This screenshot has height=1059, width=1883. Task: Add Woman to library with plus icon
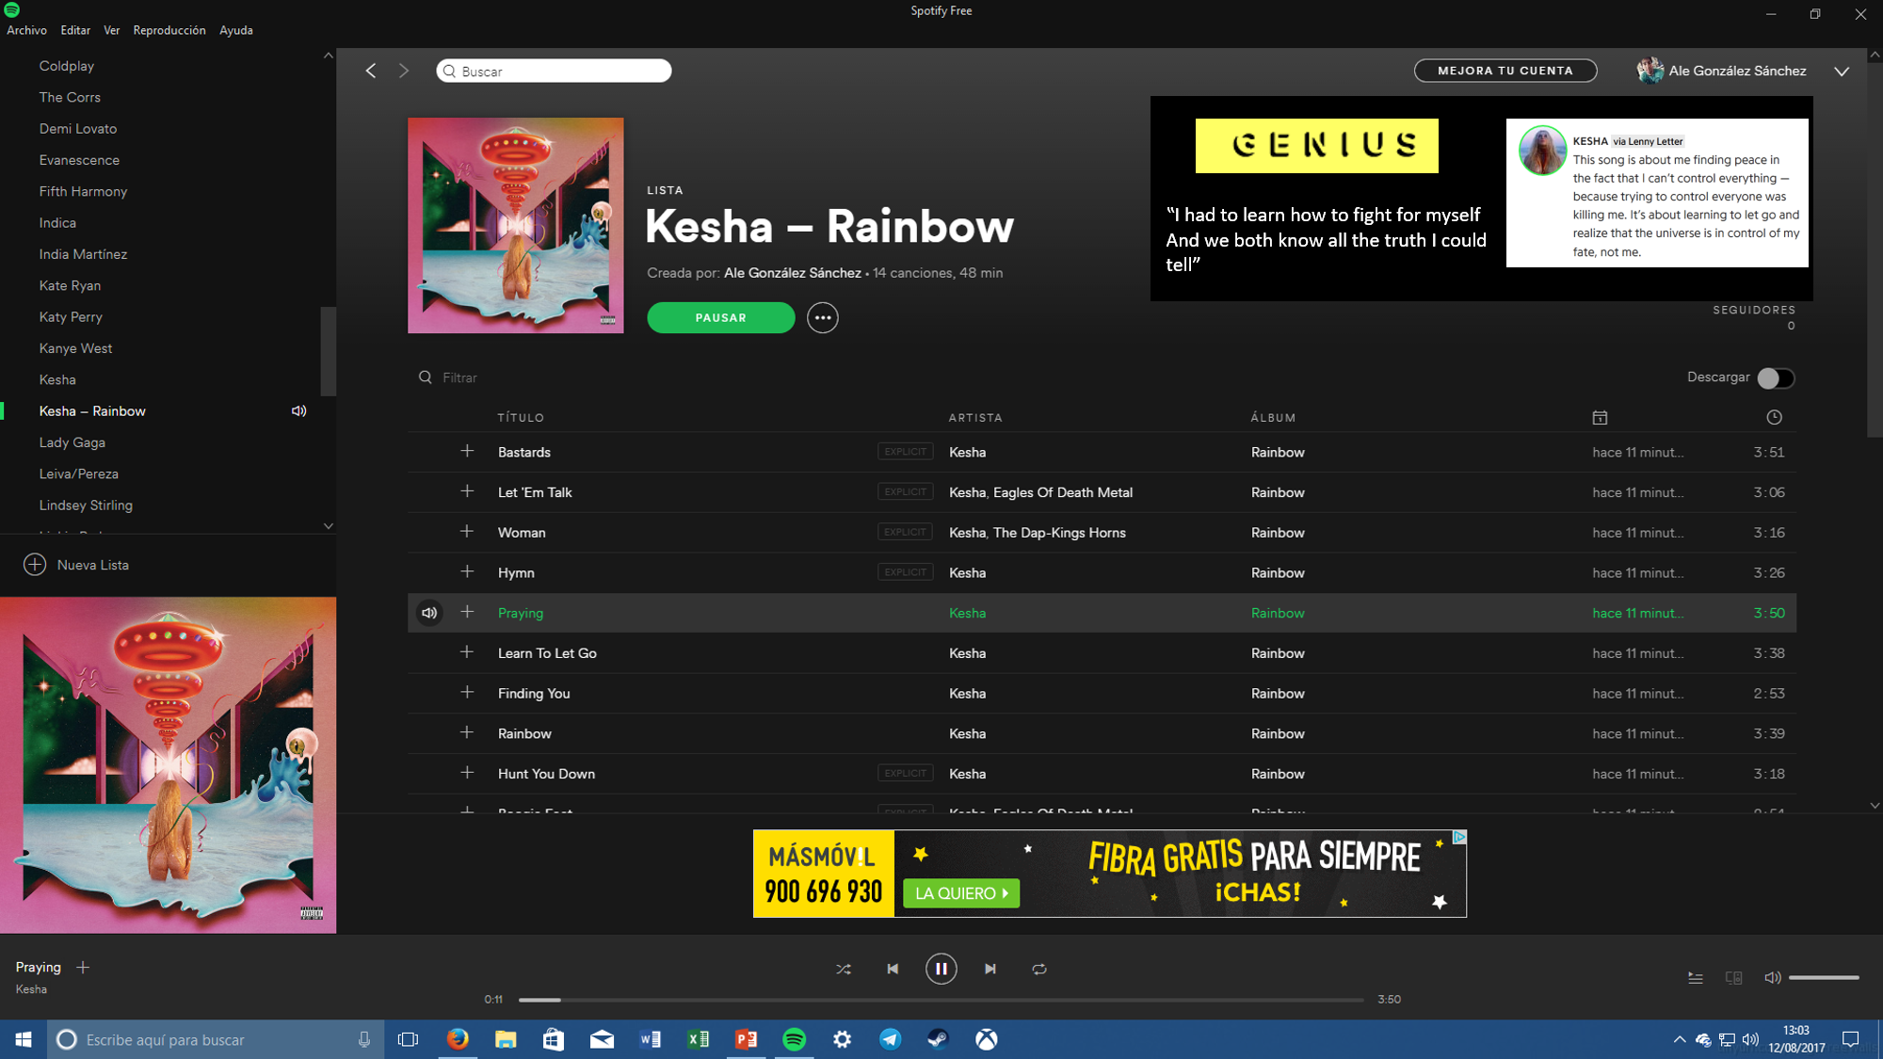(x=467, y=533)
